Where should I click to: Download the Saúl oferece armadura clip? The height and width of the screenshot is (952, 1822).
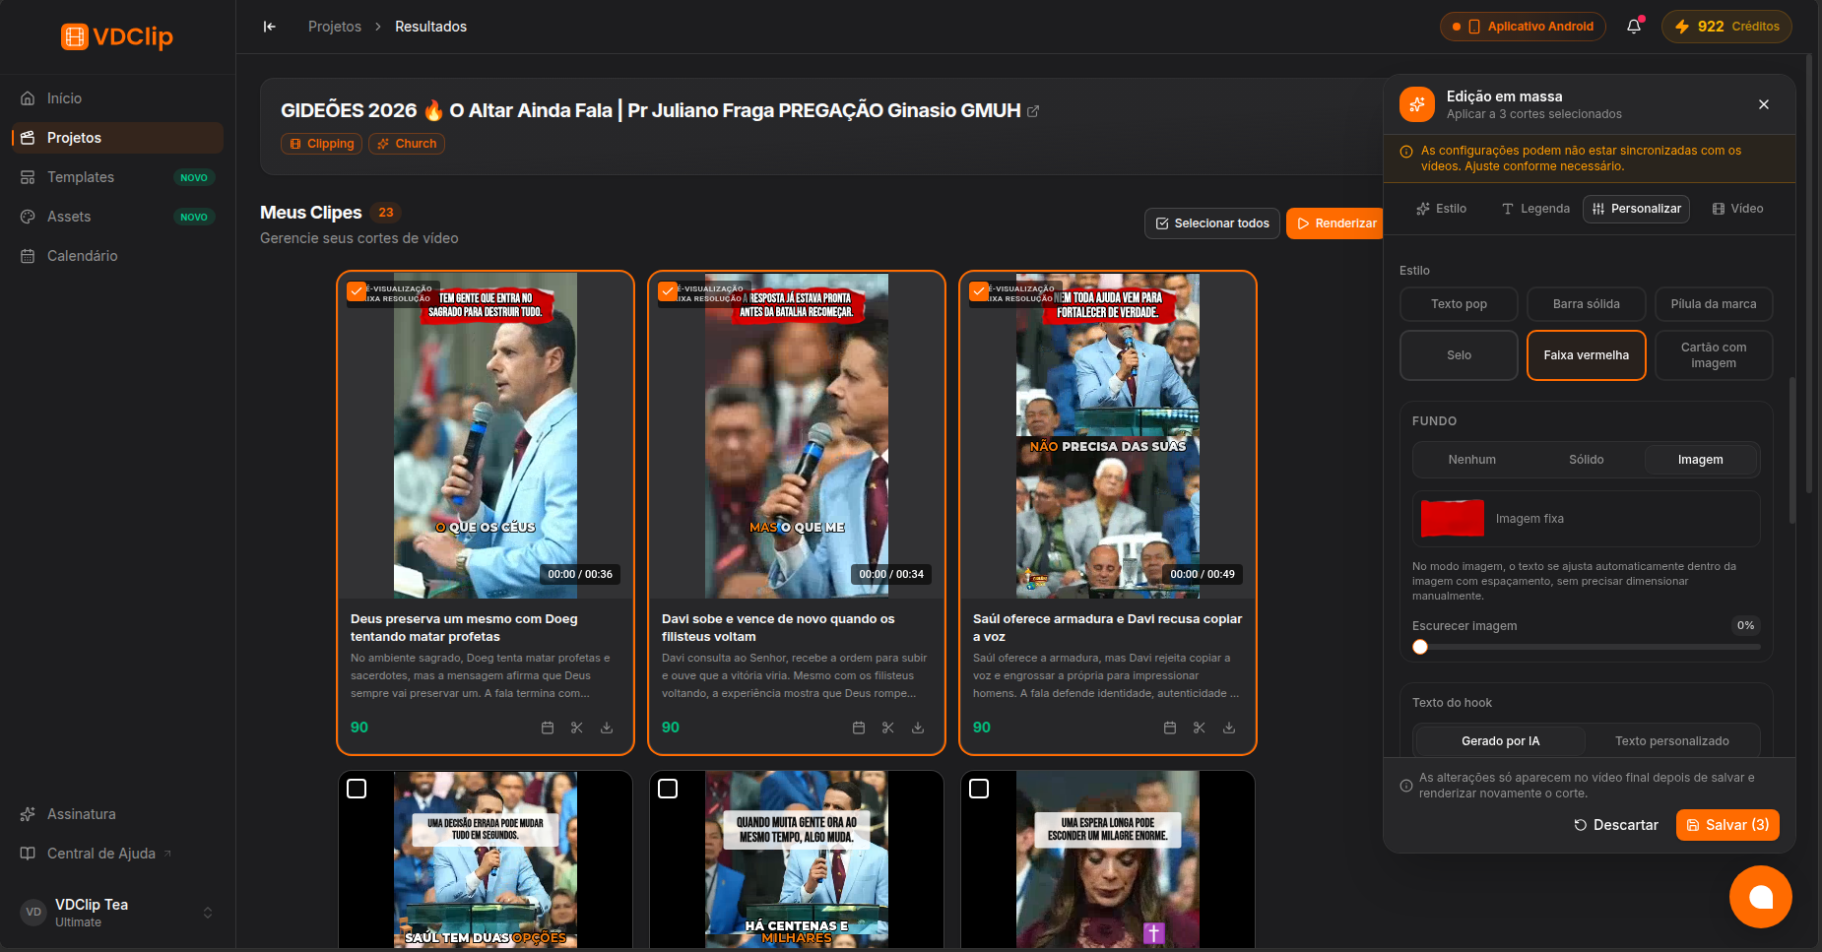tap(1229, 728)
